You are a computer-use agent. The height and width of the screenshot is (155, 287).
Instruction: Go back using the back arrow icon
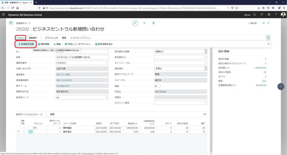click(11, 23)
